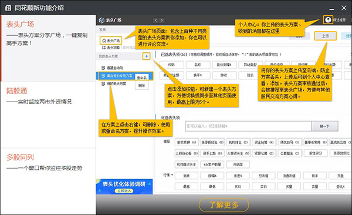Viewport: 352px width, 215px height.
Task: Click the 搜一下 search button
Action: tap(324, 126)
